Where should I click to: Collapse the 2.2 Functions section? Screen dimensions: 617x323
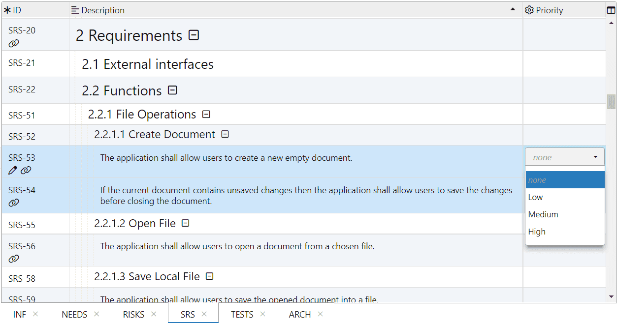(x=172, y=90)
